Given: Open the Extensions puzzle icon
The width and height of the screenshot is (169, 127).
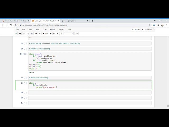Looking at the screenshot, I should coord(158,25).
